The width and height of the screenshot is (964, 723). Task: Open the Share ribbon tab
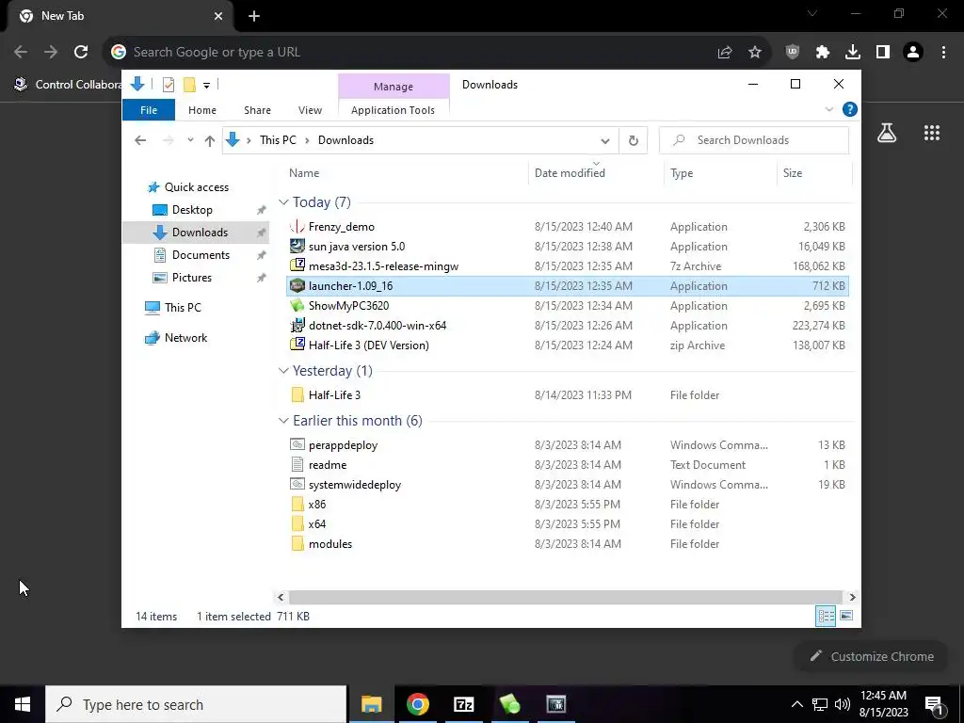click(257, 110)
